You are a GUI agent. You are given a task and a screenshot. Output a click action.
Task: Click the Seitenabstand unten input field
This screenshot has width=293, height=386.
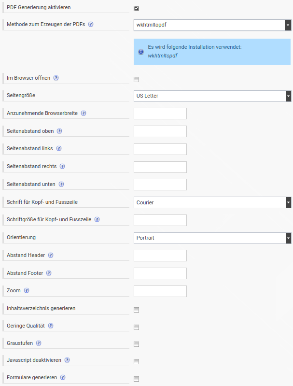tap(160, 185)
